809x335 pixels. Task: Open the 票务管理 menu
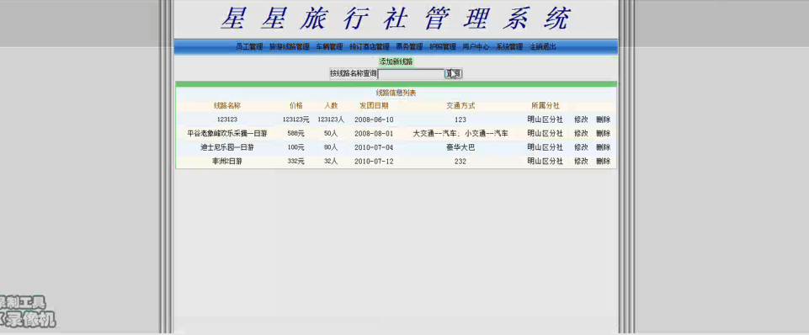point(409,46)
